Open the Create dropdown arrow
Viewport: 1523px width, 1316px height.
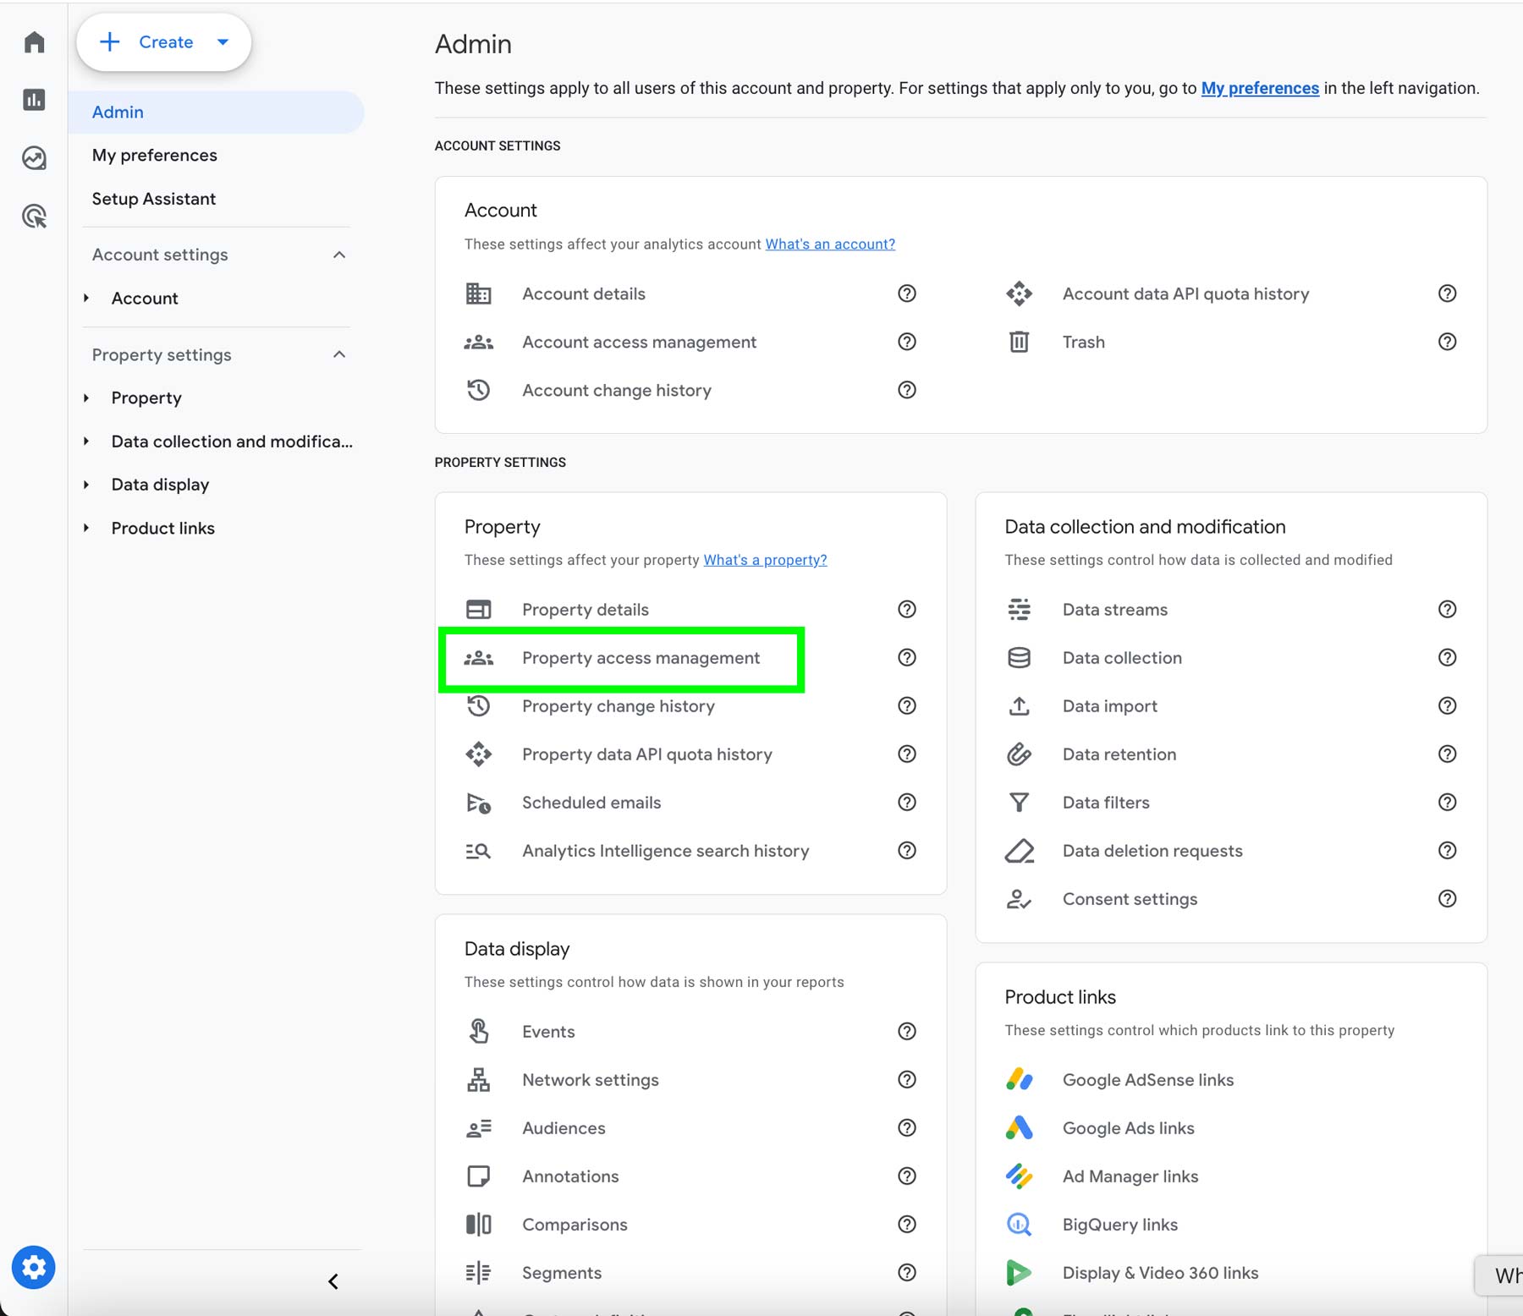[x=223, y=41]
